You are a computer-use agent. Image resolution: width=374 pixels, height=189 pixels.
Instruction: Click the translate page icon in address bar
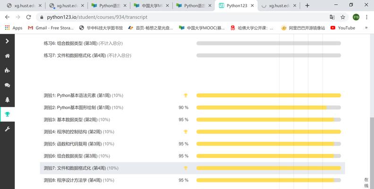pyautogui.click(x=332, y=17)
